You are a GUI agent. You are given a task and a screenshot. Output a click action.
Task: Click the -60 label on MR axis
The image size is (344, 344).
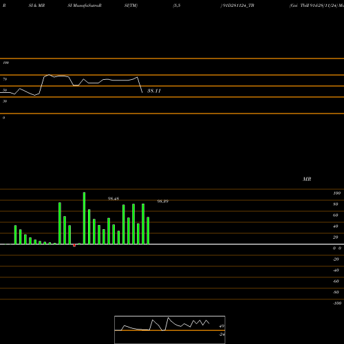tap(336, 281)
